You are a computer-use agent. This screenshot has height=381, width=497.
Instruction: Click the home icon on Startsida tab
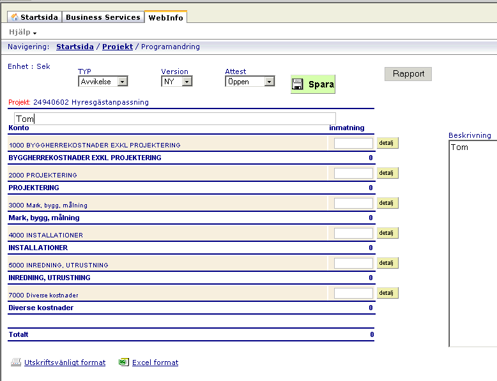coord(15,17)
